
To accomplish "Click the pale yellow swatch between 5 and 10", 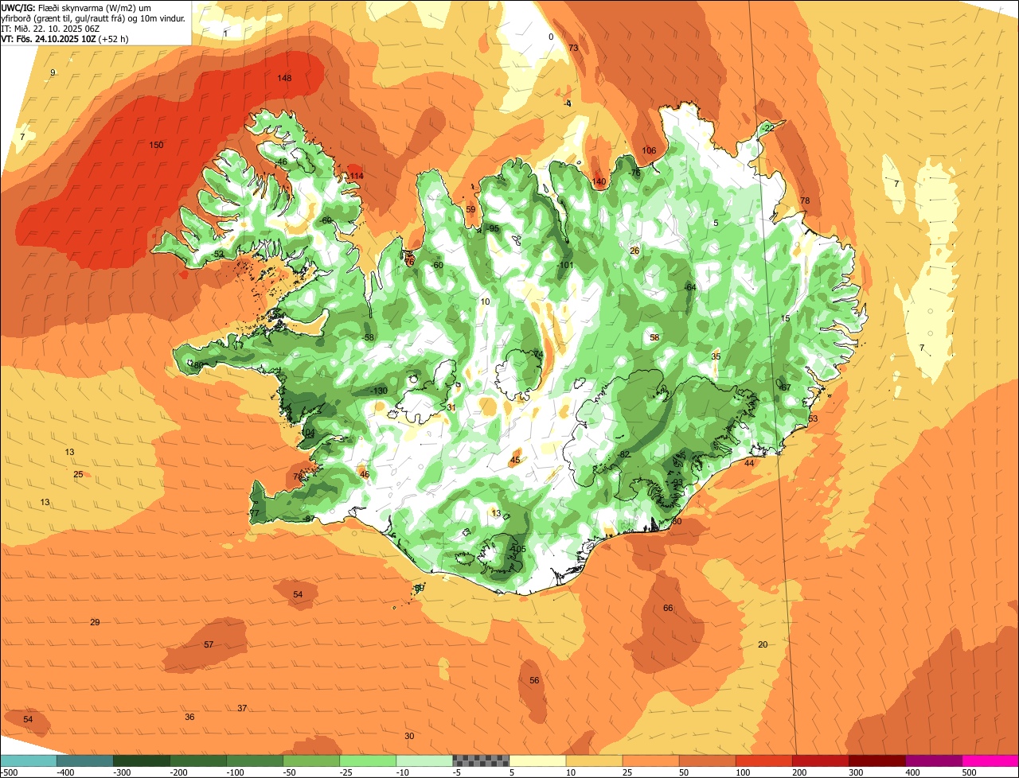I will coord(537,760).
